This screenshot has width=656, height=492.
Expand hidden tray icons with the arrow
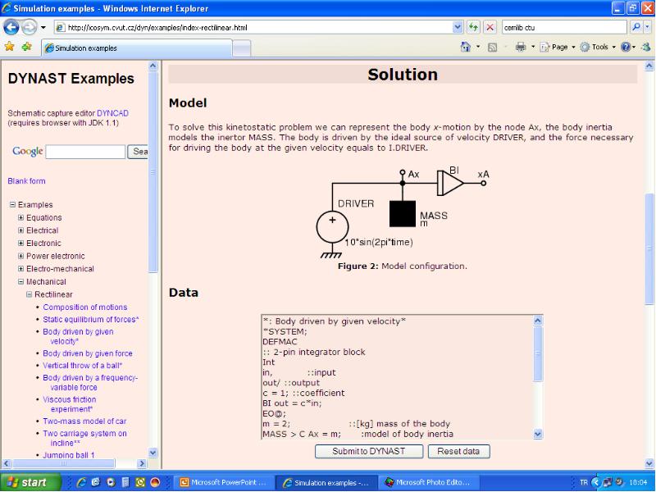[596, 482]
